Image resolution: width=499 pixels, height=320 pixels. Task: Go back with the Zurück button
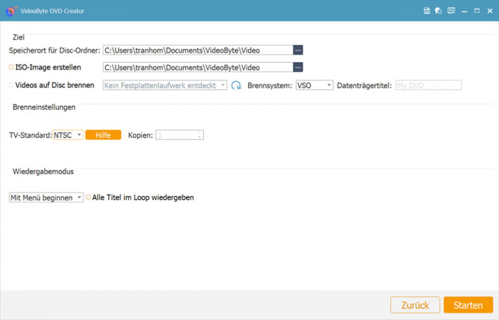(415, 305)
